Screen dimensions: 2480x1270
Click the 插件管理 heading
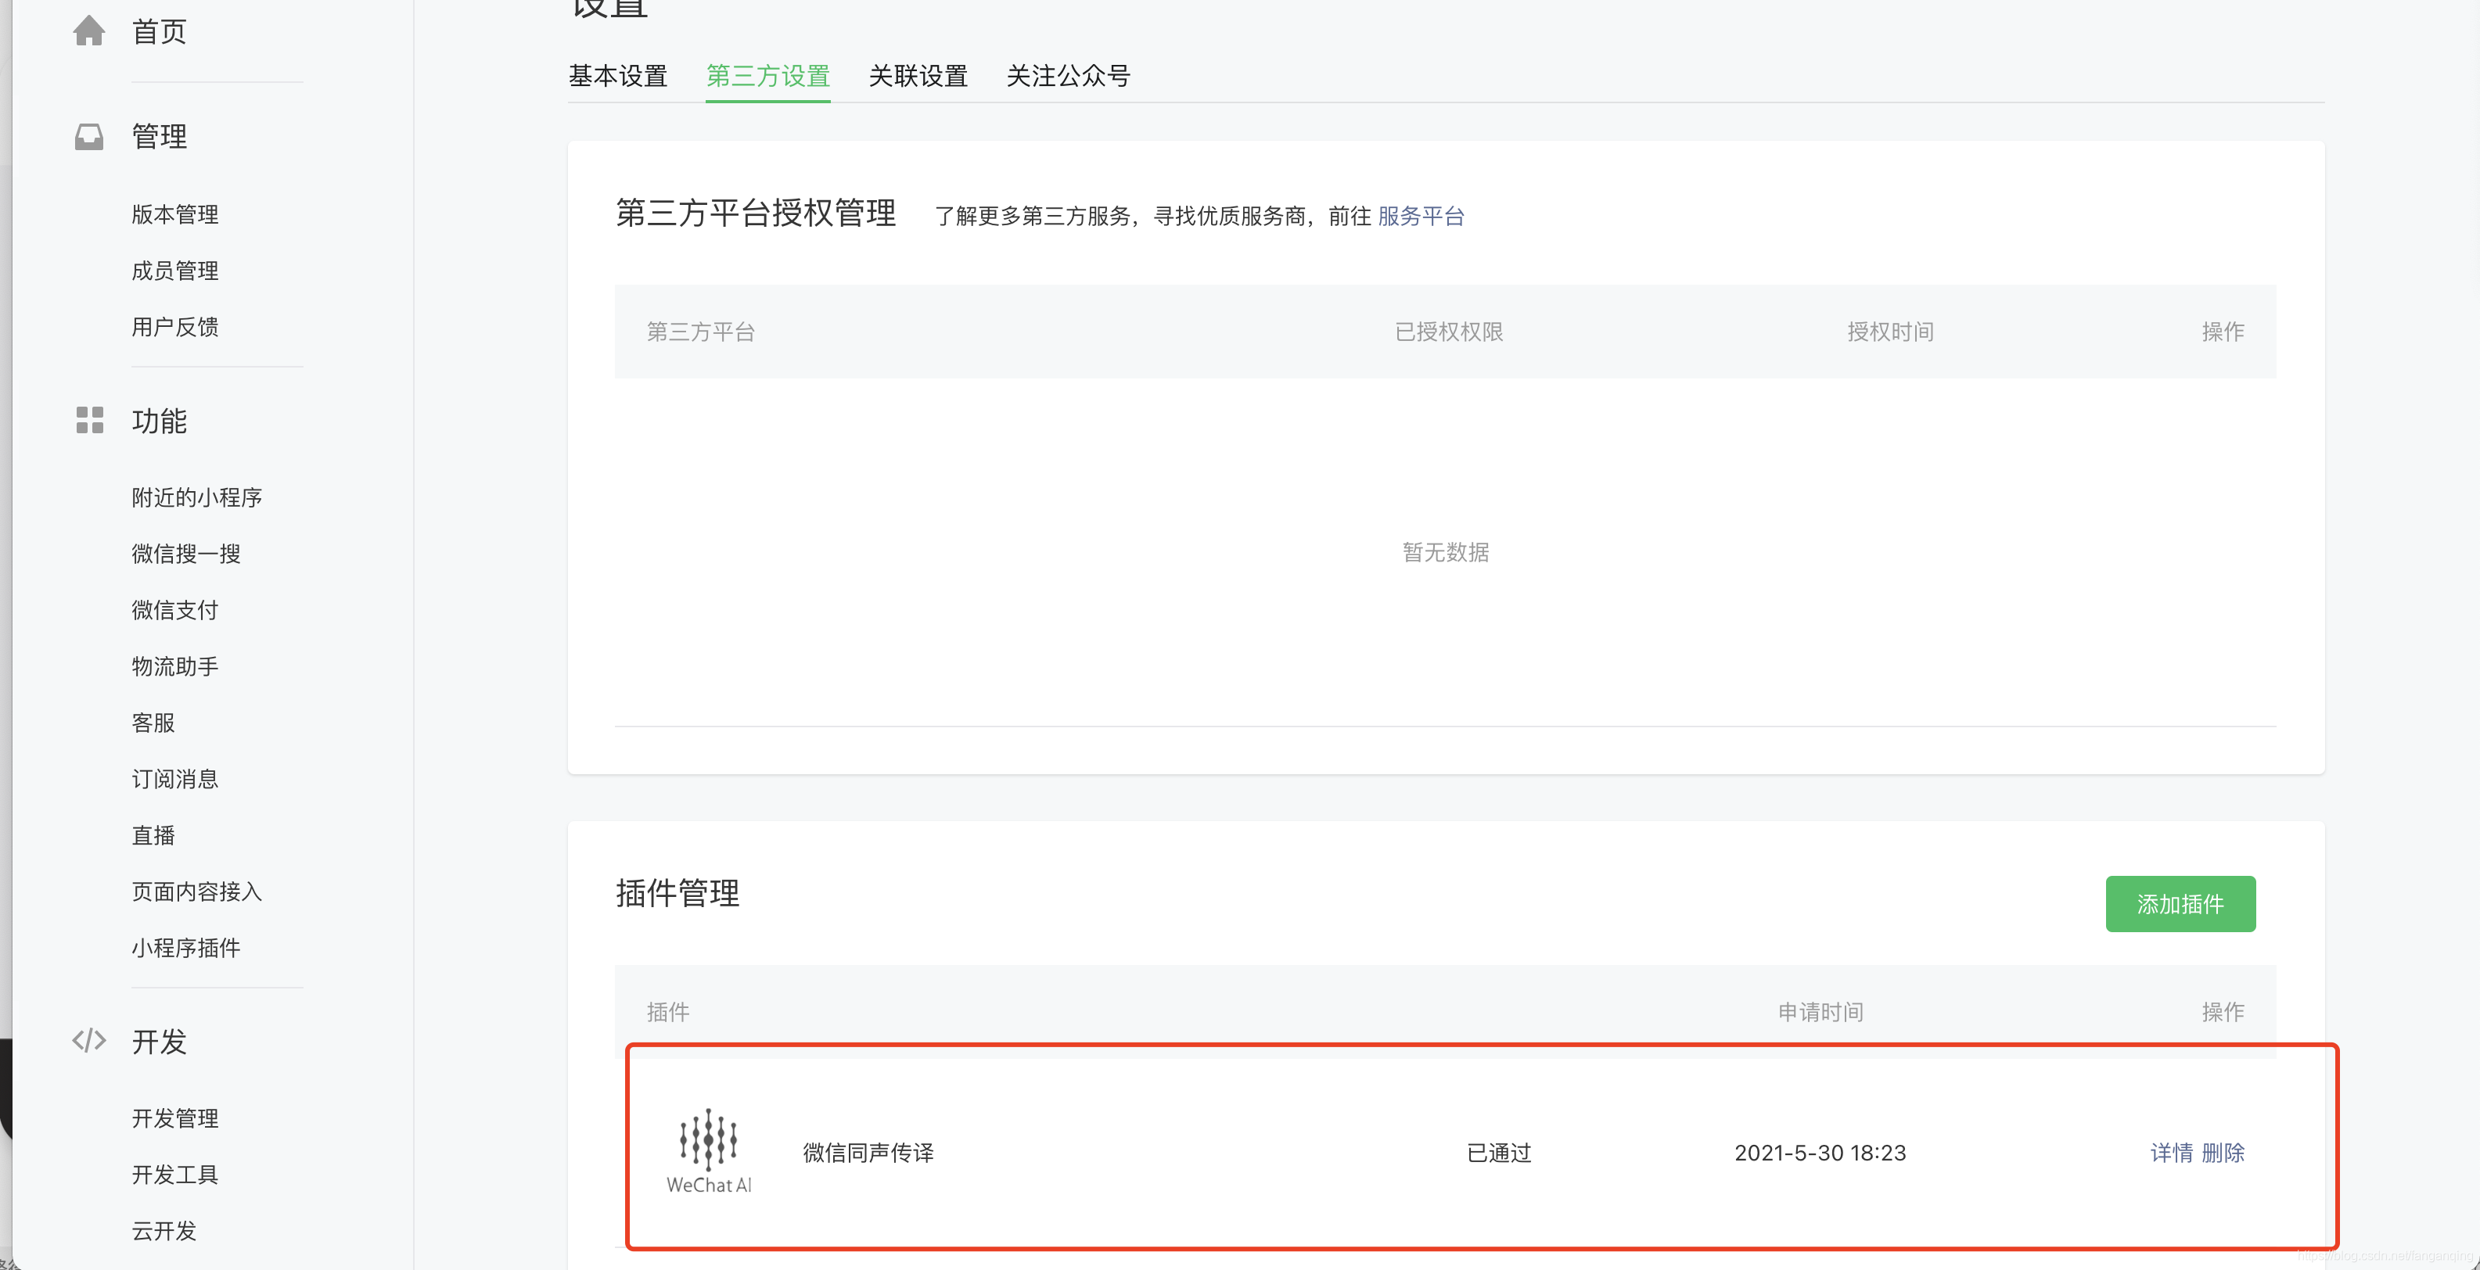pos(678,893)
